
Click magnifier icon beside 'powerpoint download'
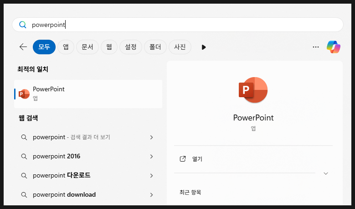click(24, 195)
